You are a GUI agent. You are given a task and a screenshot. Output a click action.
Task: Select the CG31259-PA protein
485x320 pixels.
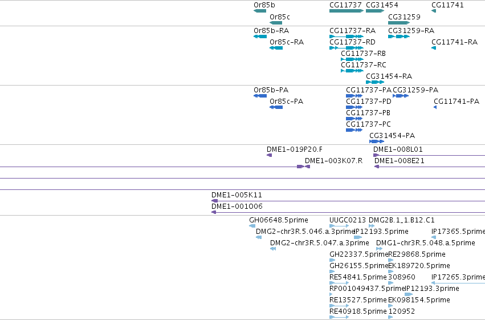point(401,96)
